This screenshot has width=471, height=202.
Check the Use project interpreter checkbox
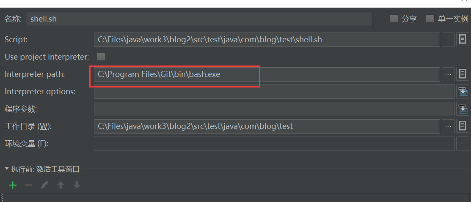[x=101, y=57]
